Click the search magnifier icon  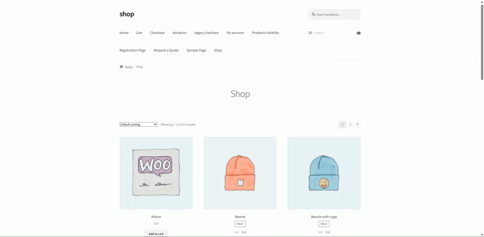[313, 15]
